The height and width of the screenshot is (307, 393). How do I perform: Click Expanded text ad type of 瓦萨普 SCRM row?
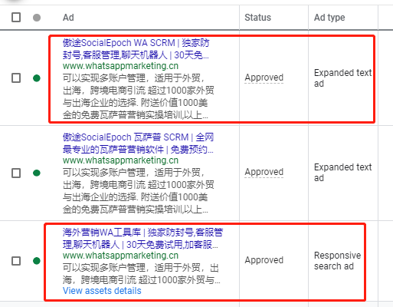(342, 173)
